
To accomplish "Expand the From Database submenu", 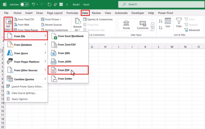I will click(x=26, y=44).
